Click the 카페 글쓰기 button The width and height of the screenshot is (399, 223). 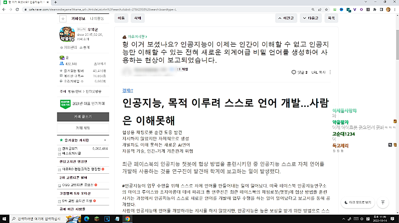pyautogui.click(x=83, y=116)
